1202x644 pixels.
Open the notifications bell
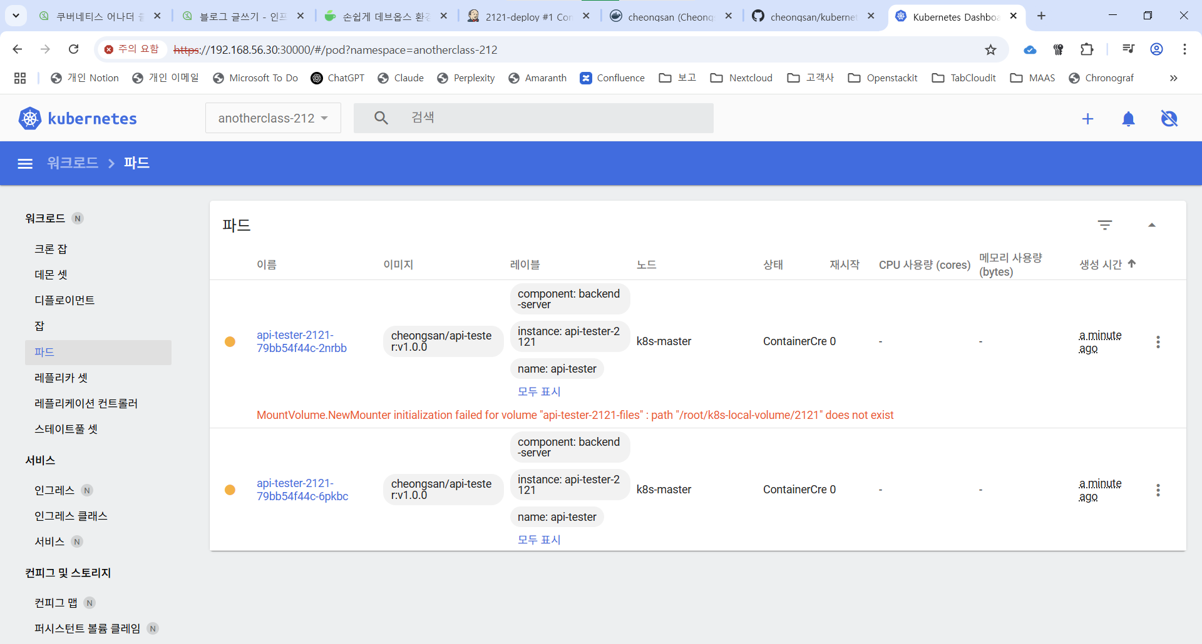[x=1128, y=119]
